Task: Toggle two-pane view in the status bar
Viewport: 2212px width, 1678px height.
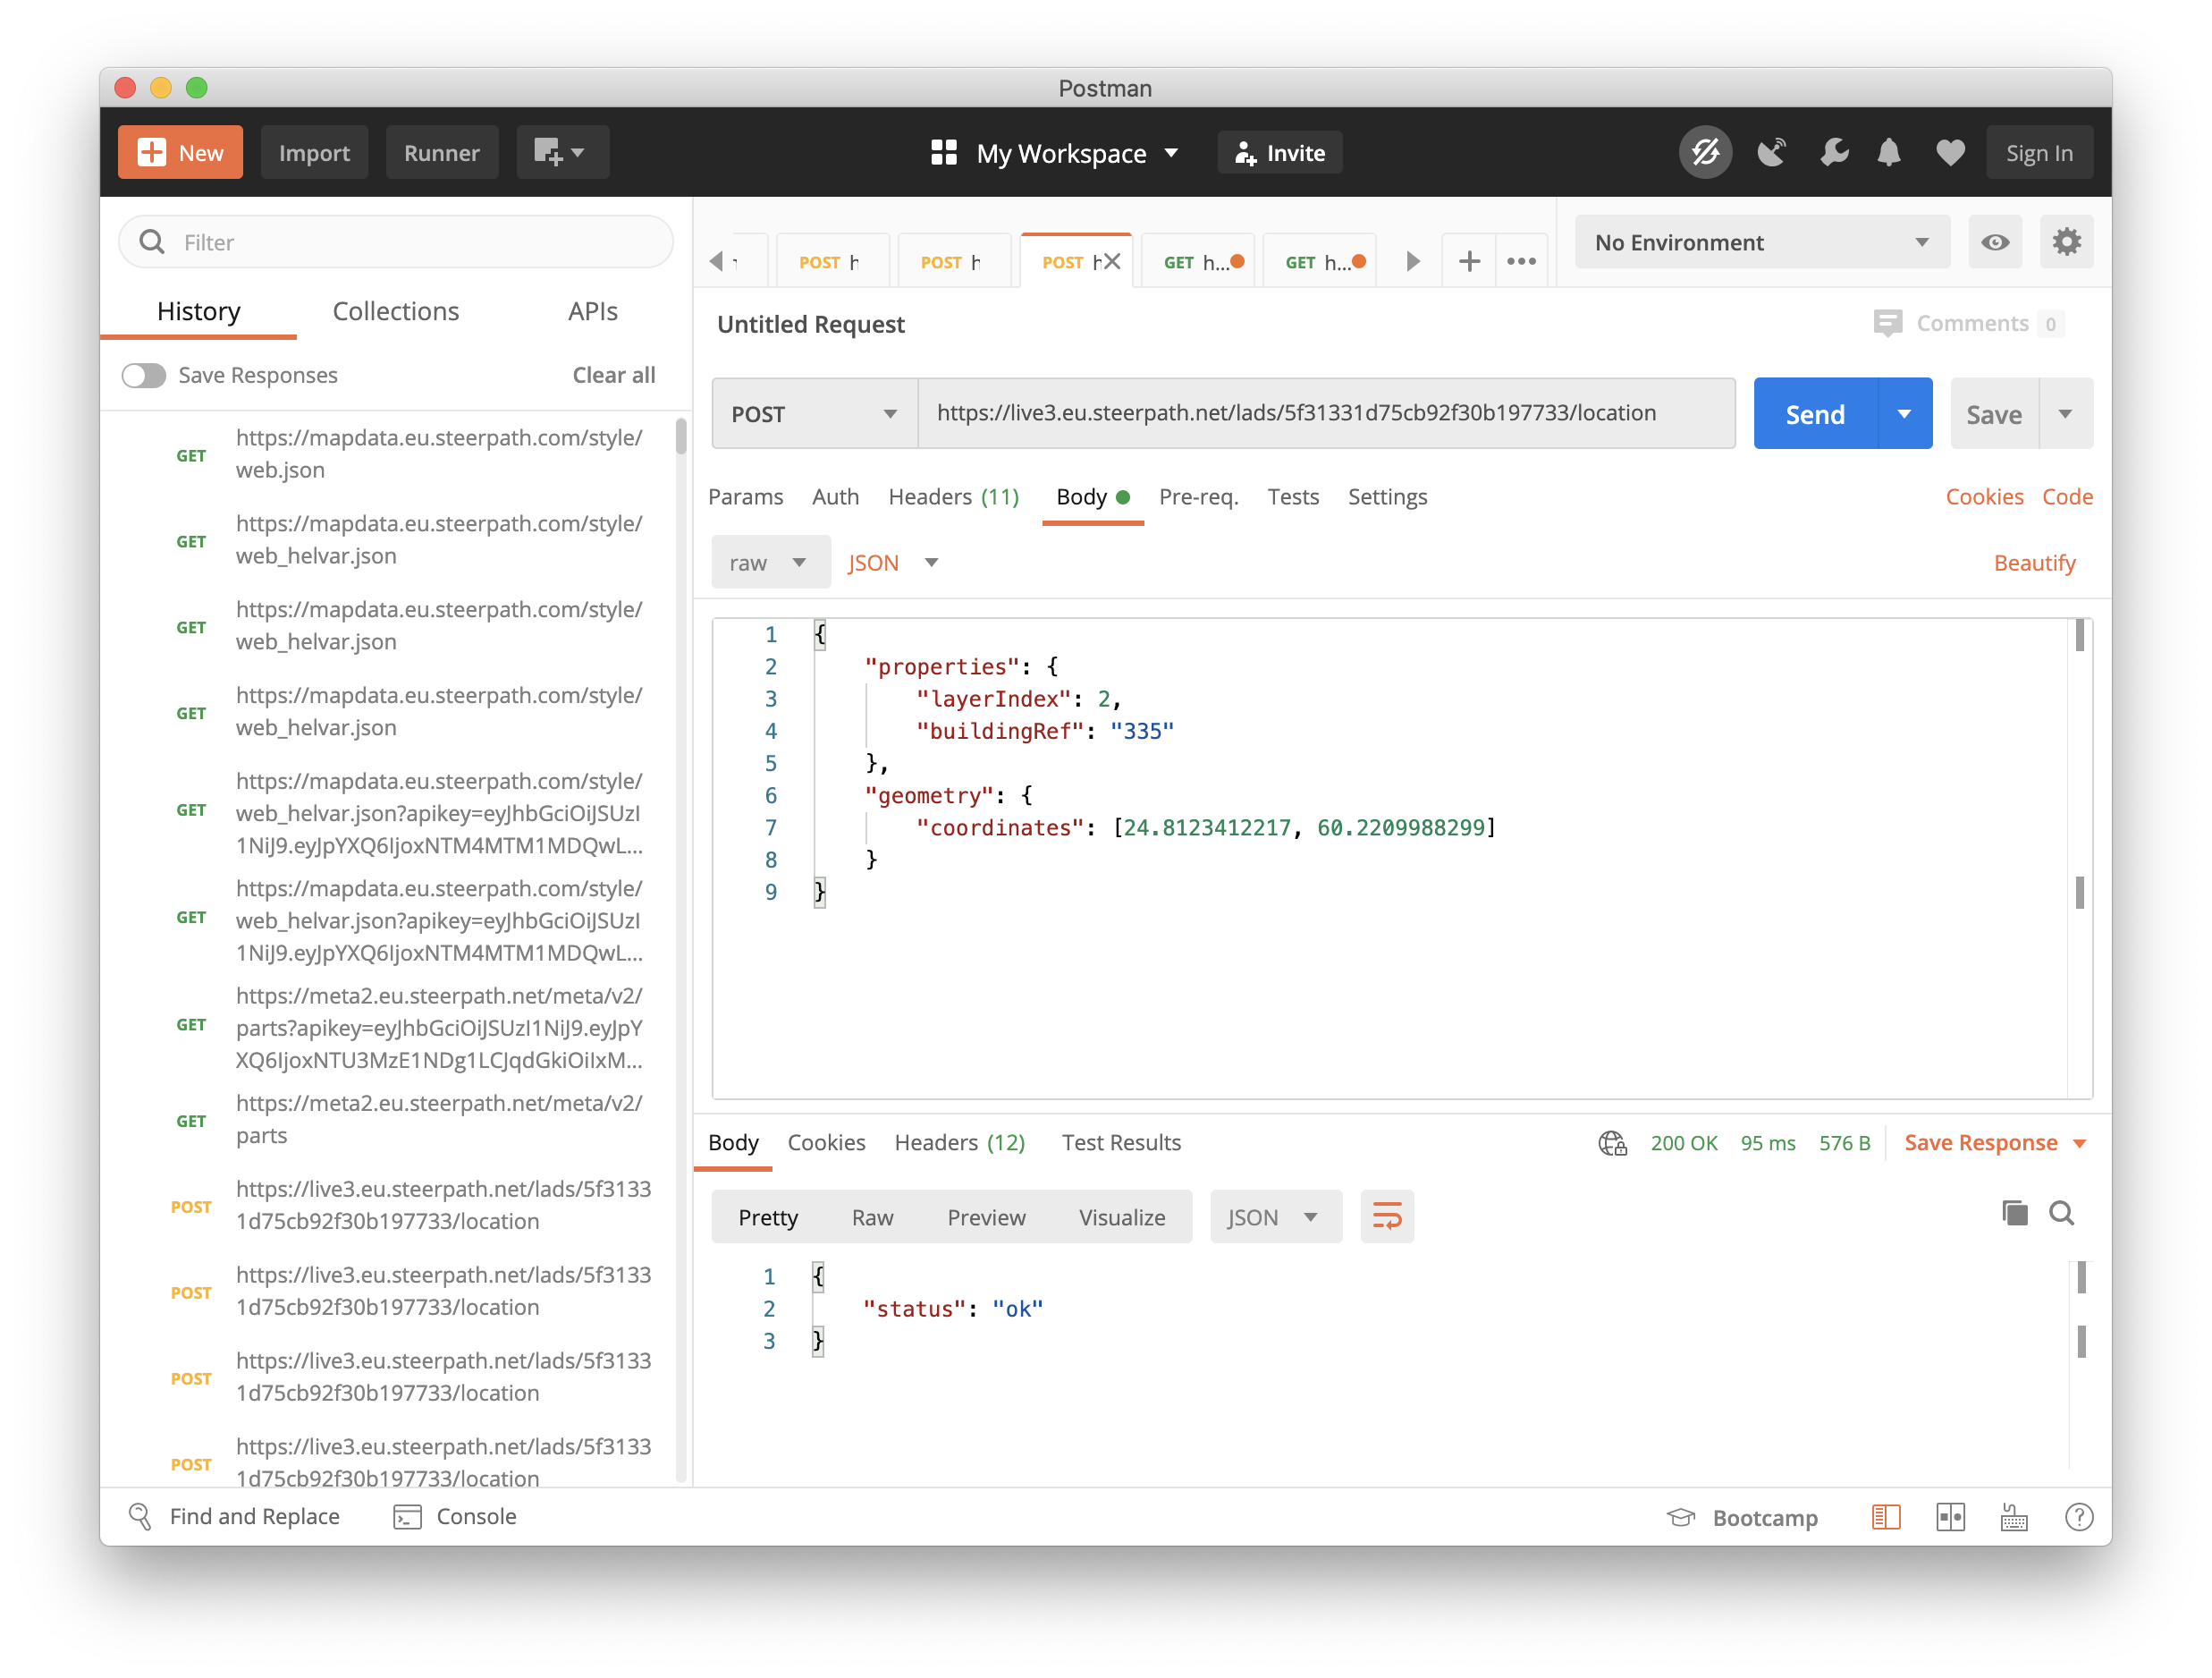Action: (x=1950, y=1517)
